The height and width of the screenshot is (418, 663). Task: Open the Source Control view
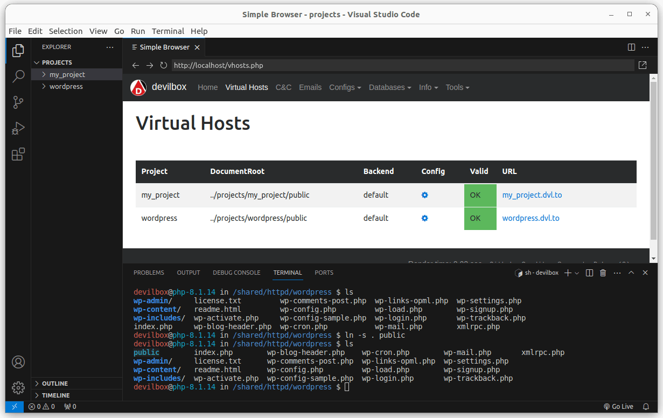coord(18,102)
